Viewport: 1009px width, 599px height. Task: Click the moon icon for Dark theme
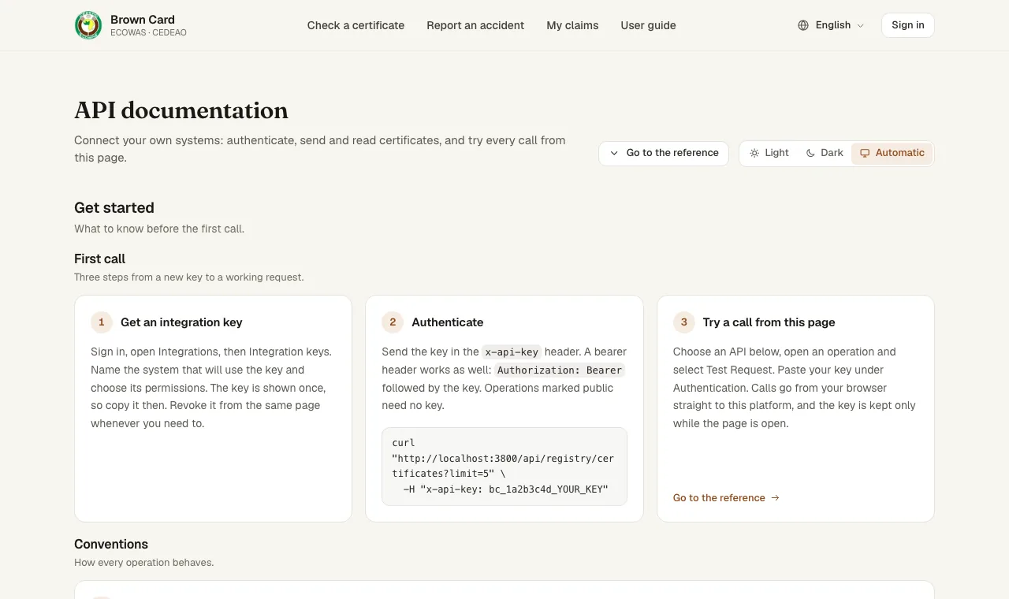click(810, 153)
